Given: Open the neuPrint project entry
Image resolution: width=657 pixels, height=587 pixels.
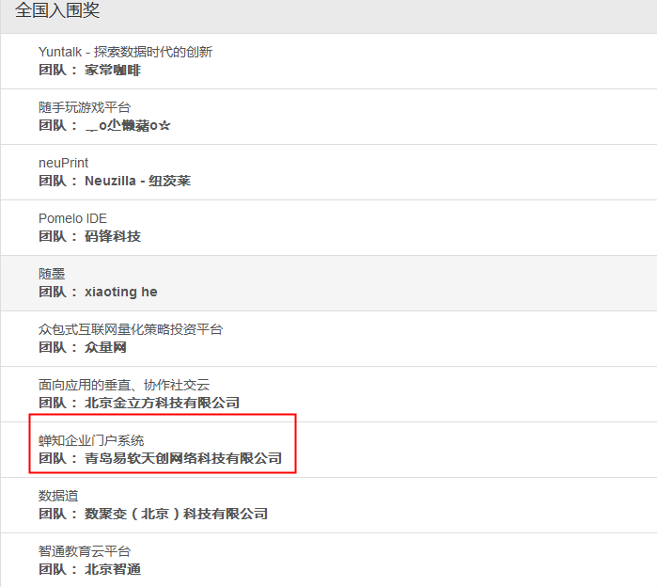Looking at the screenshot, I should pyautogui.click(x=63, y=163).
